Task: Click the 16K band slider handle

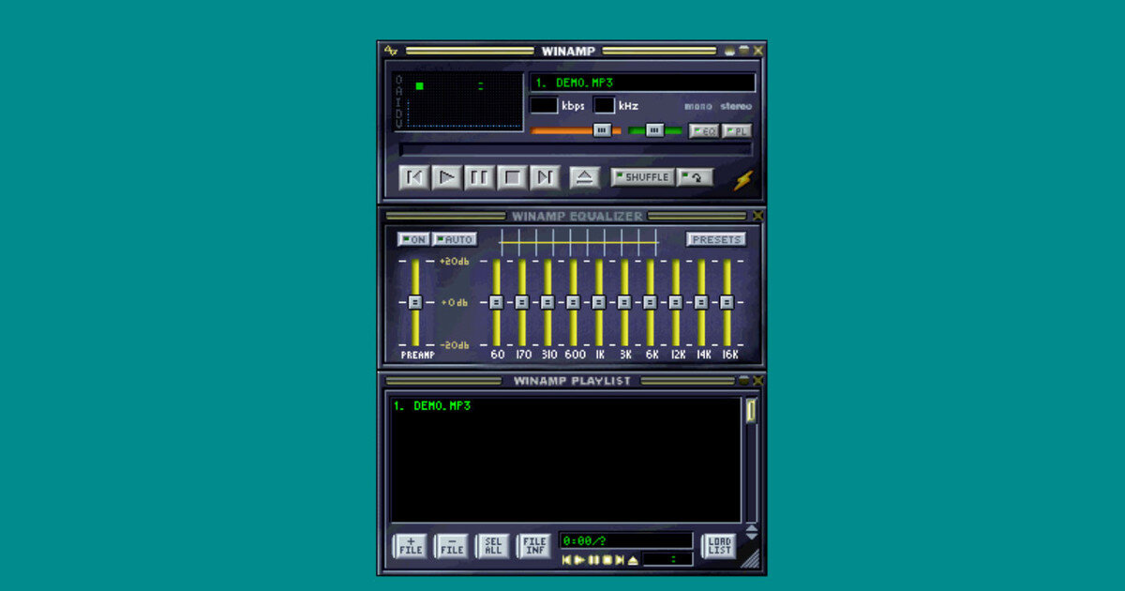Action: point(727,303)
